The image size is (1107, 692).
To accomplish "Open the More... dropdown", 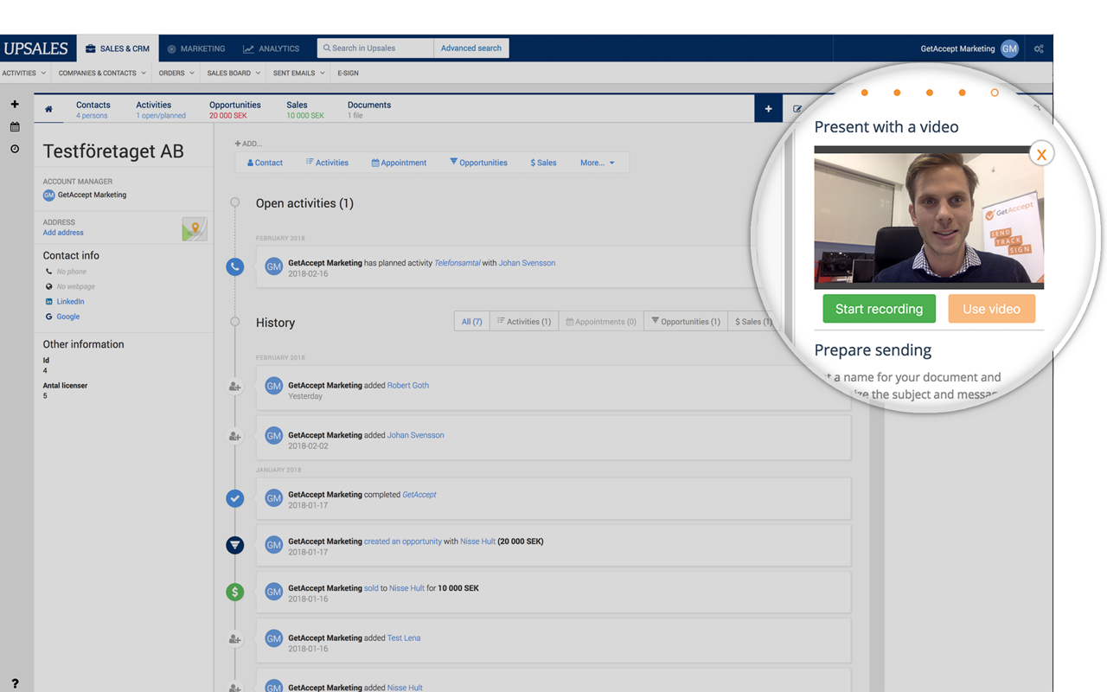I will 598,163.
